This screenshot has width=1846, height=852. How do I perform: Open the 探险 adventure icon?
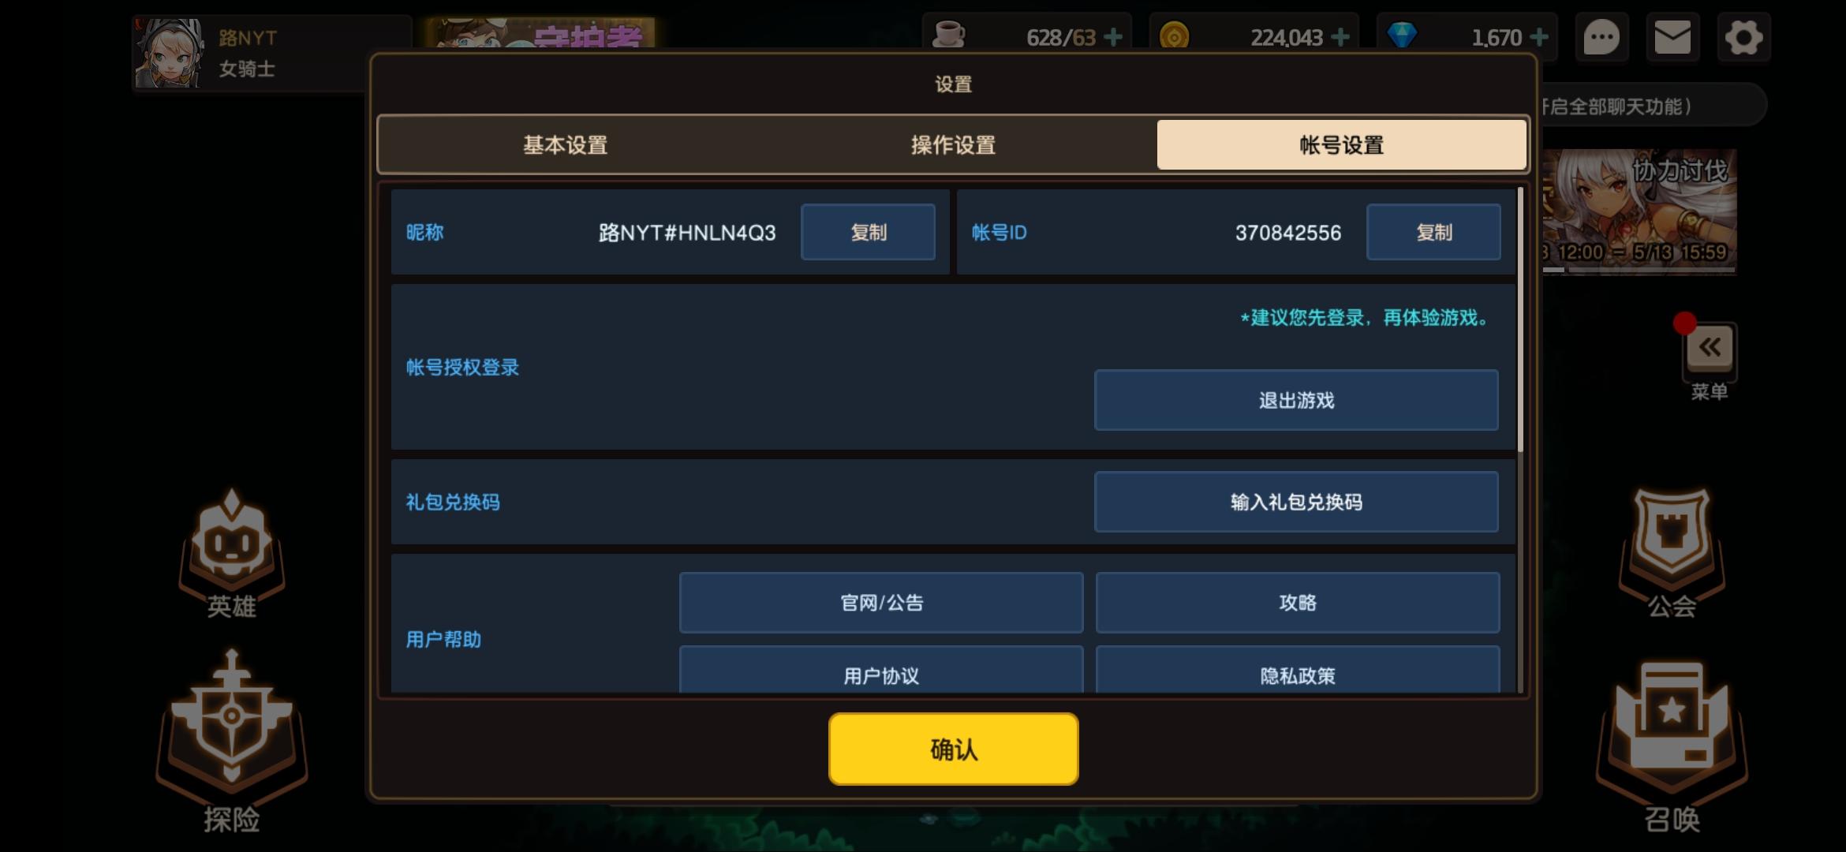coord(232,742)
